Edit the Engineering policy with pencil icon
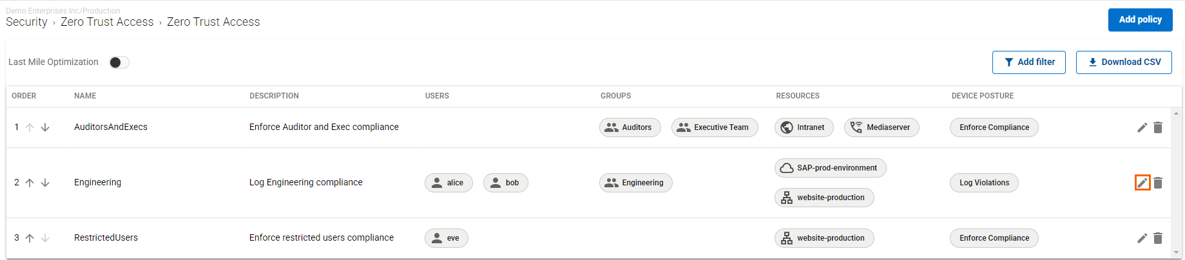Screen dimensions: 1185x260 (x=1142, y=183)
